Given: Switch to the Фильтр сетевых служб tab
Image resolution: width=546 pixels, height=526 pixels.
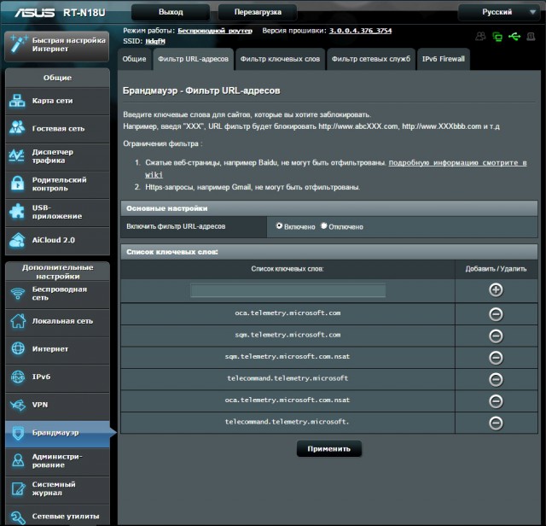Looking at the screenshot, I should 371,59.
